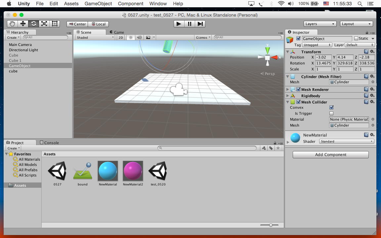Open the Gizmos dropdown

203,37
